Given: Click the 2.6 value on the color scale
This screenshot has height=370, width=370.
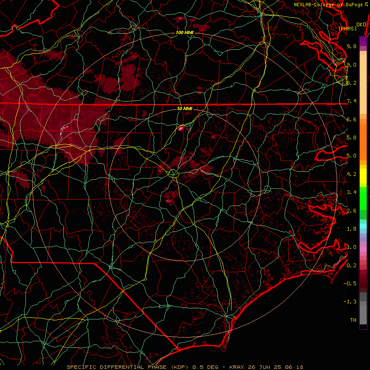Looking at the screenshot, I should [x=351, y=211].
